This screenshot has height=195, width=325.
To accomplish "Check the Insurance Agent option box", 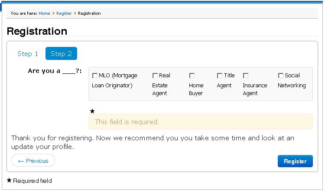I will point(246,76).
